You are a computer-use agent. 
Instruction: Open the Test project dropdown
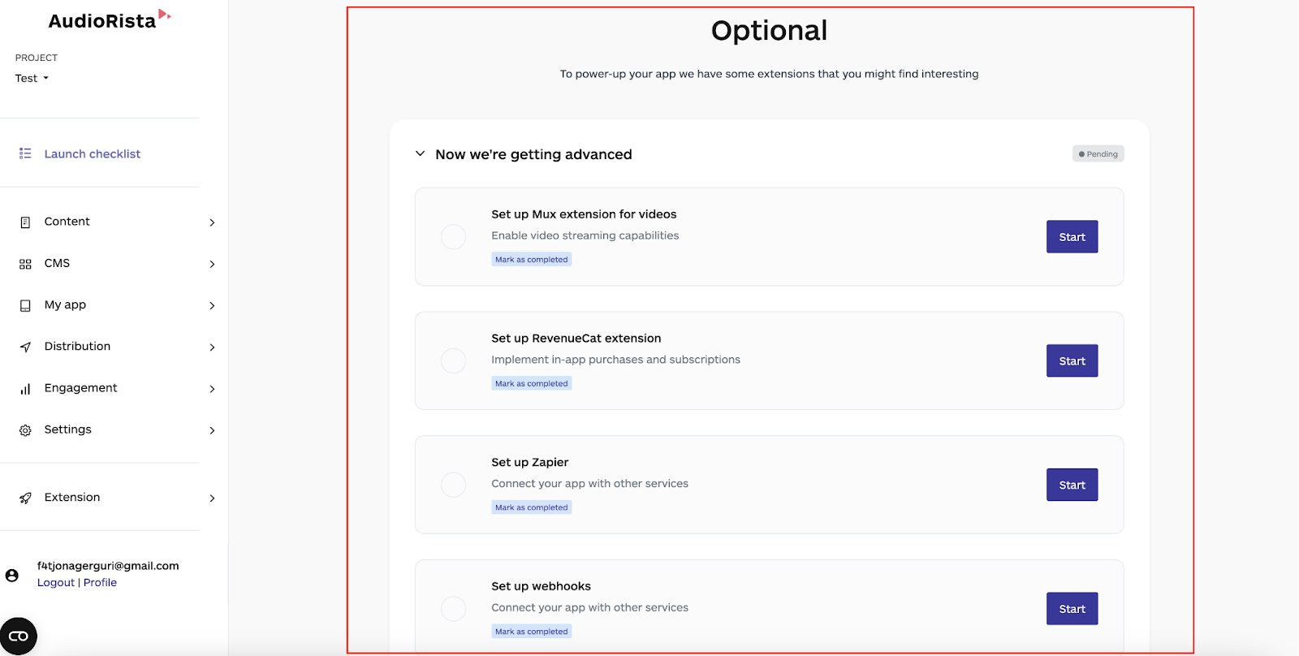point(32,78)
